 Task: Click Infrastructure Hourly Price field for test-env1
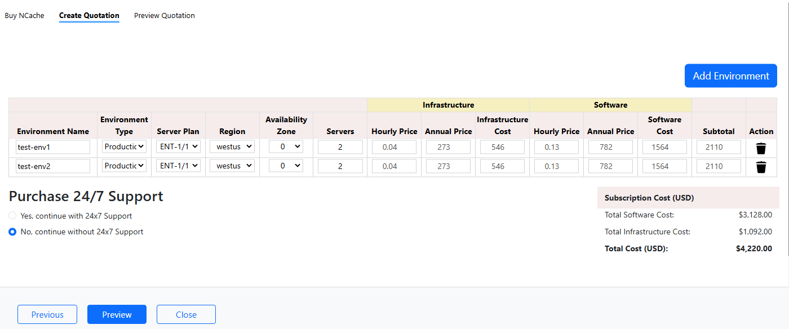(394, 147)
